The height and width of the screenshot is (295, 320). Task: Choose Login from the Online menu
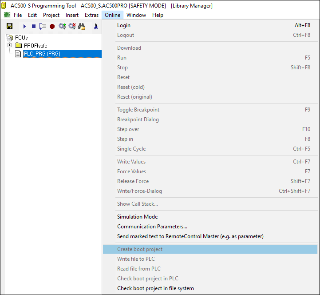point(124,25)
